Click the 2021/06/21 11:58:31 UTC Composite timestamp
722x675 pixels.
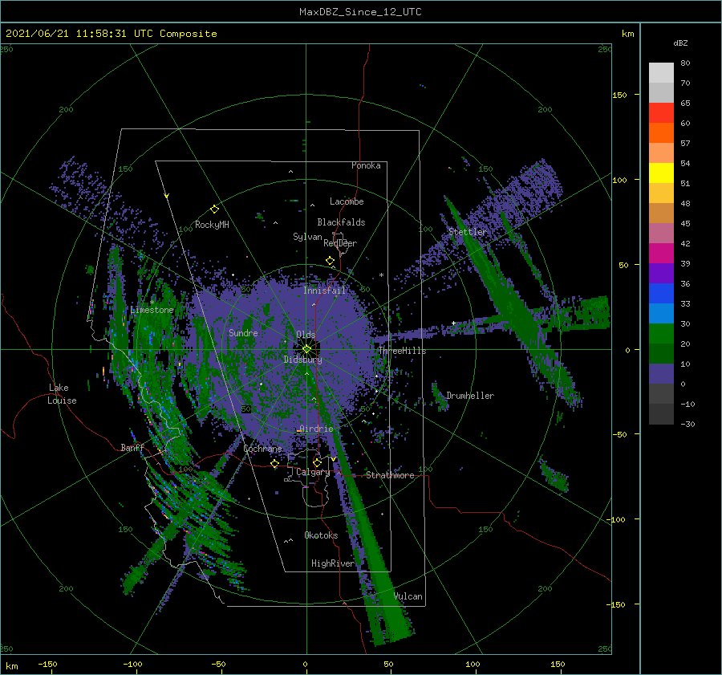(x=111, y=34)
